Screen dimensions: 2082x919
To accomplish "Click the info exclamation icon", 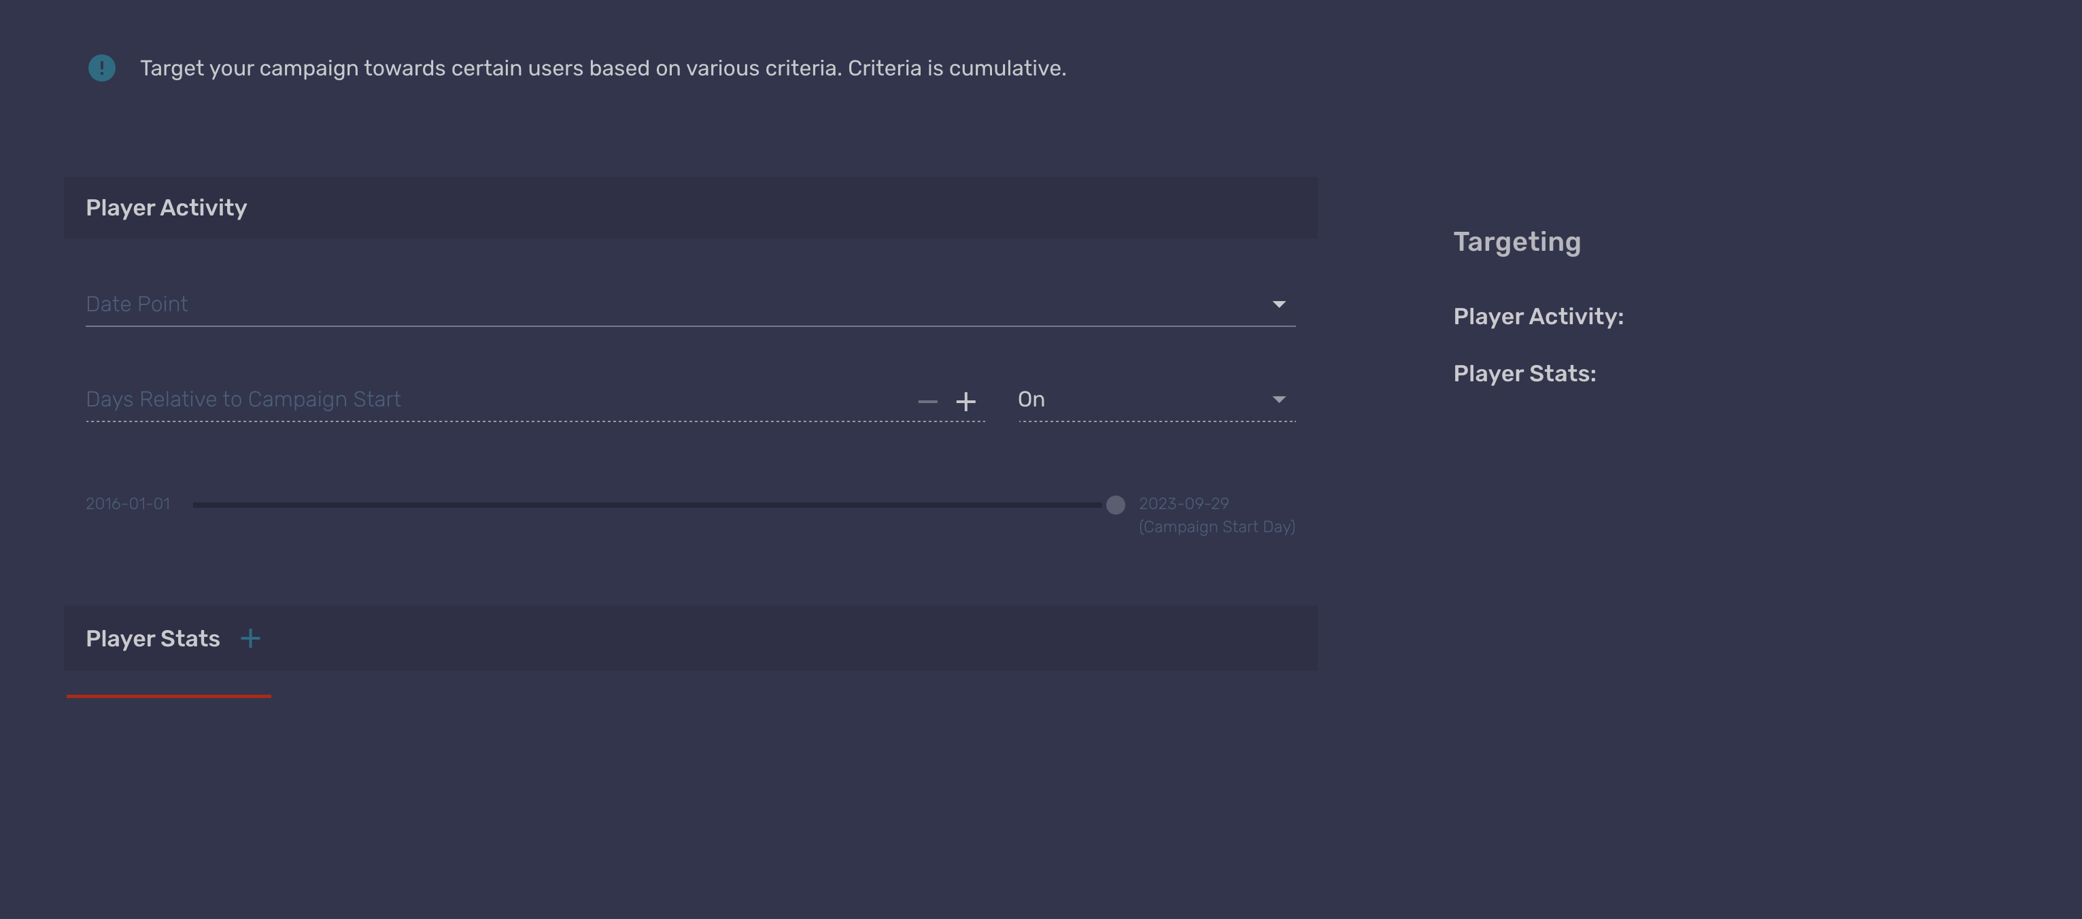I will point(102,68).
